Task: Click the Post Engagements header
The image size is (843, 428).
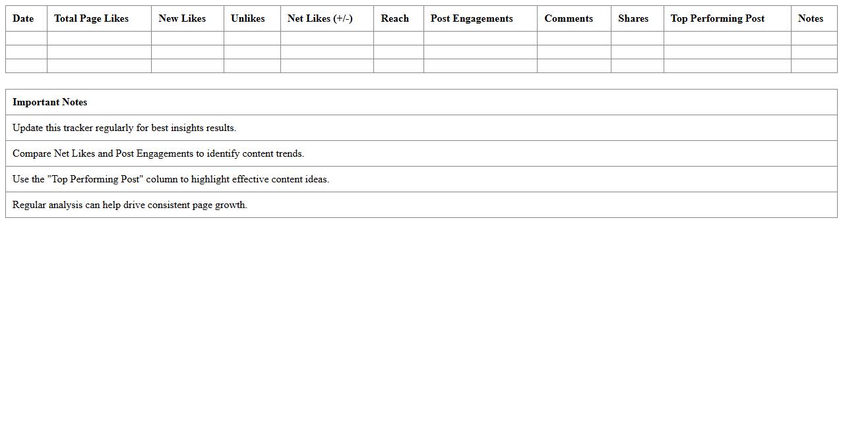Action: pyautogui.click(x=472, y=18)
